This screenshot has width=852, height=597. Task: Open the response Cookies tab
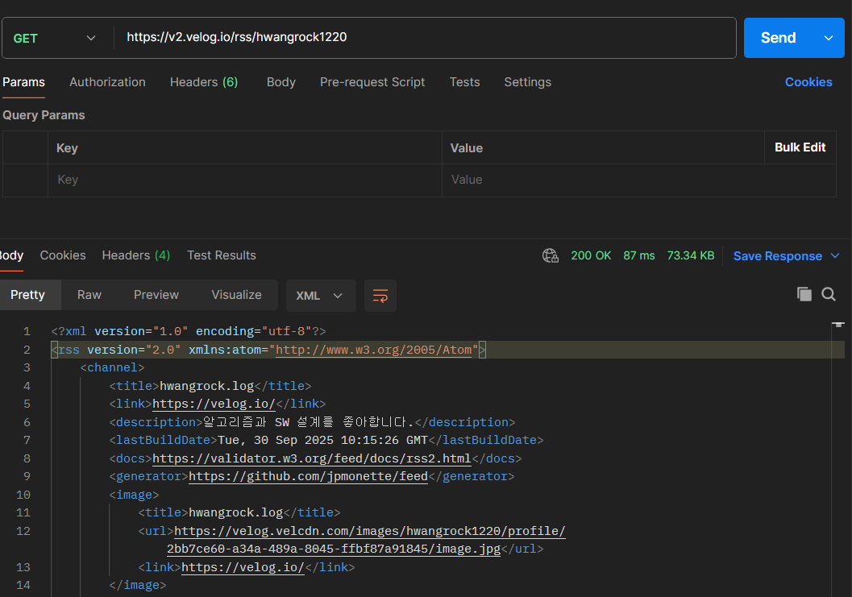coord(63,255)
